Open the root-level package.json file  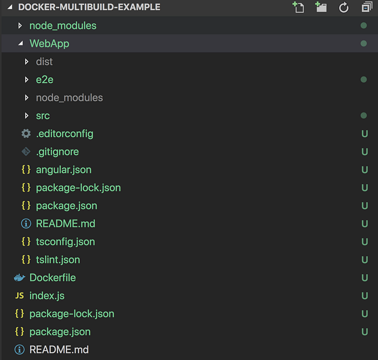[x=60, y=332]
